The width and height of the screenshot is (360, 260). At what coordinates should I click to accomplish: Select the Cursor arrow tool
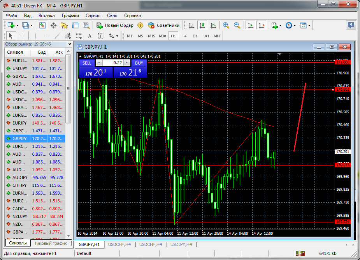coord(11,36)
